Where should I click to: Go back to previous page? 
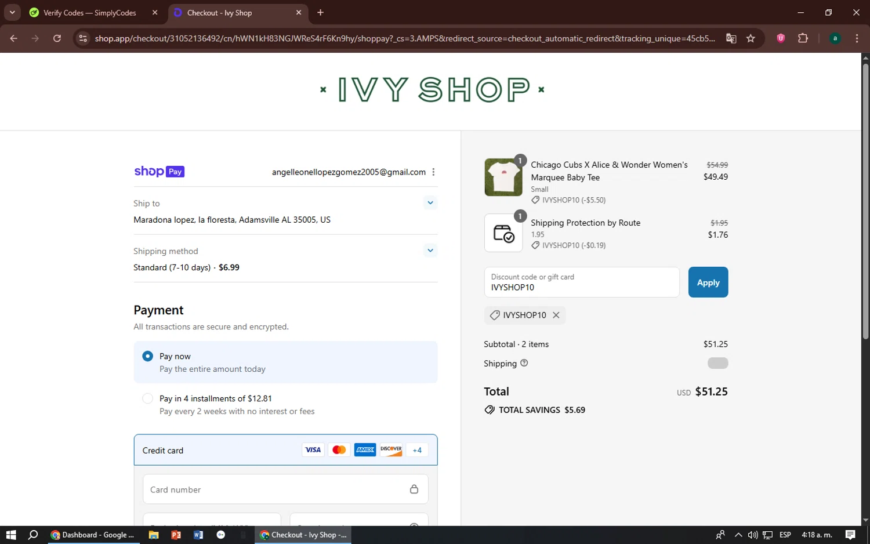point(14,38)
